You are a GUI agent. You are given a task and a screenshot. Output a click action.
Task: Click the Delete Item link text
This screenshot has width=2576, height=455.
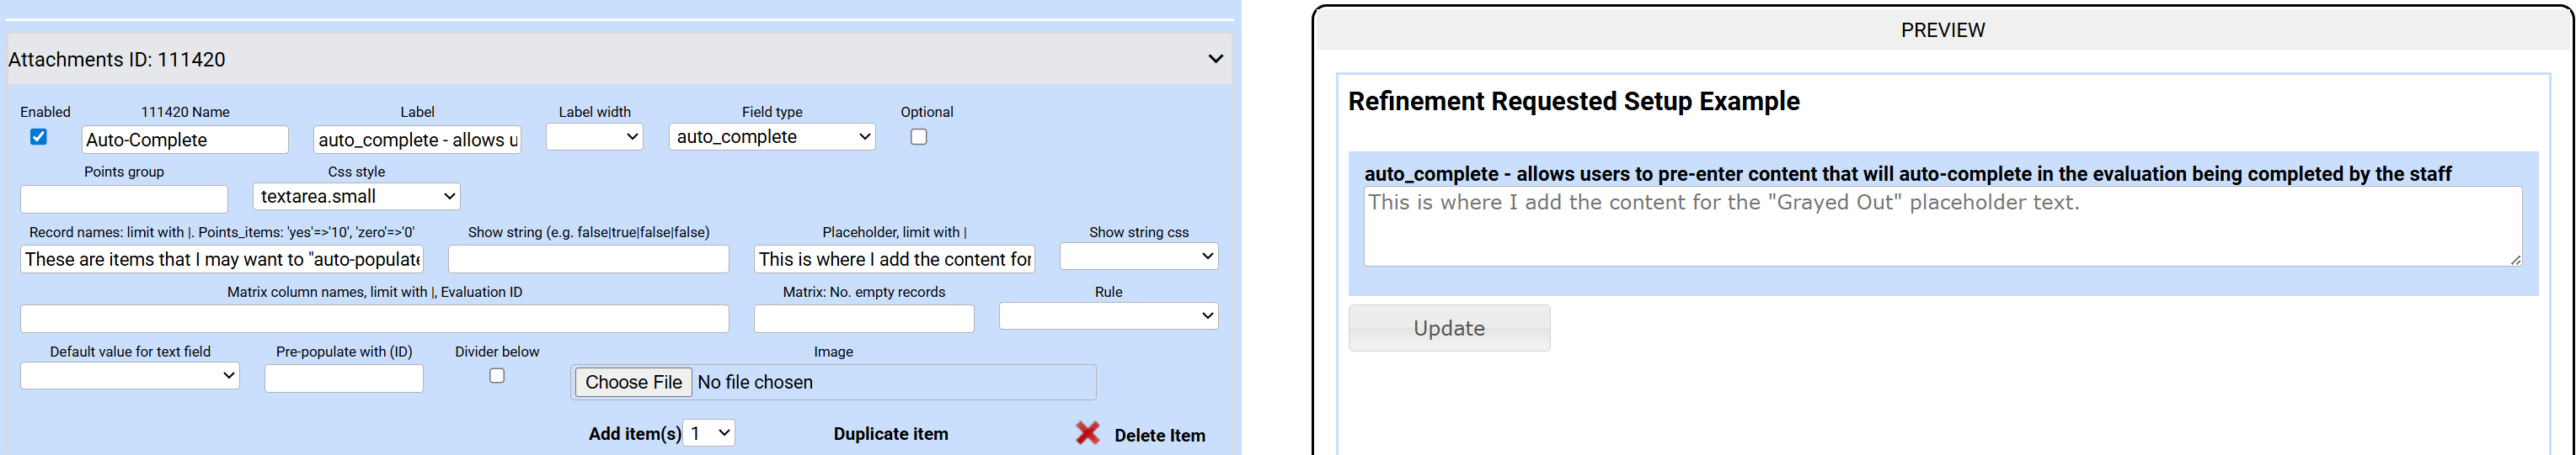pyautogui.click(x=1159, y=435)
